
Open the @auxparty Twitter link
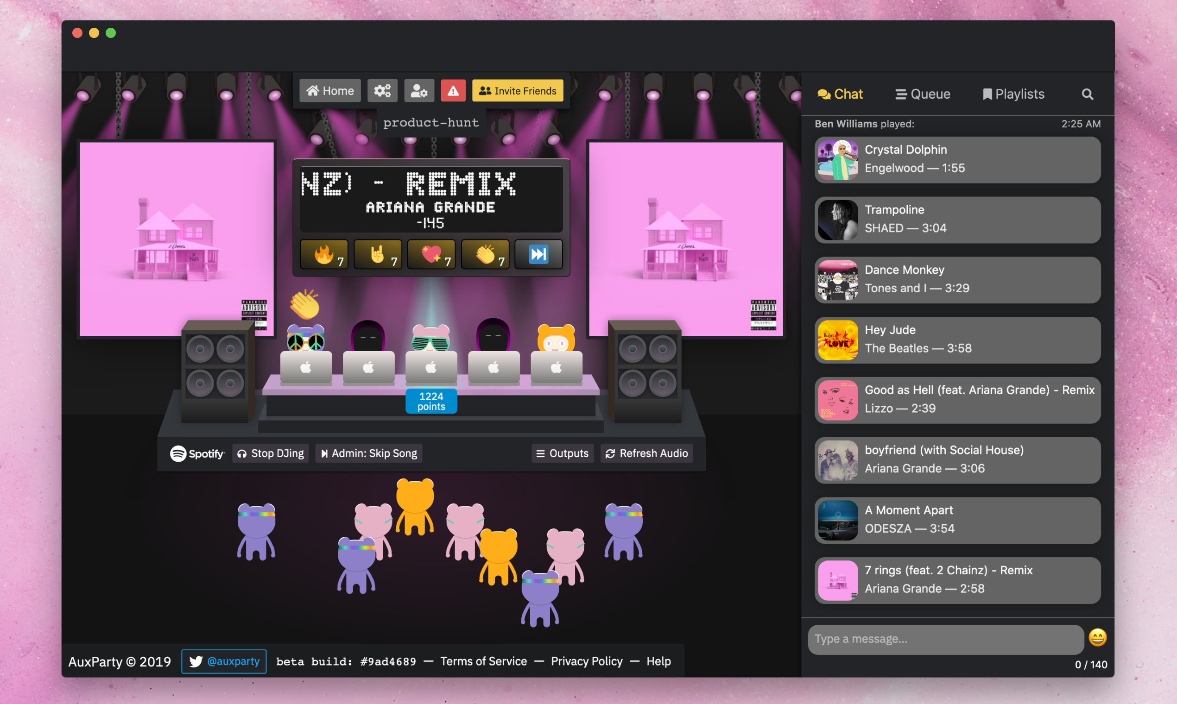tap(224, 661)
